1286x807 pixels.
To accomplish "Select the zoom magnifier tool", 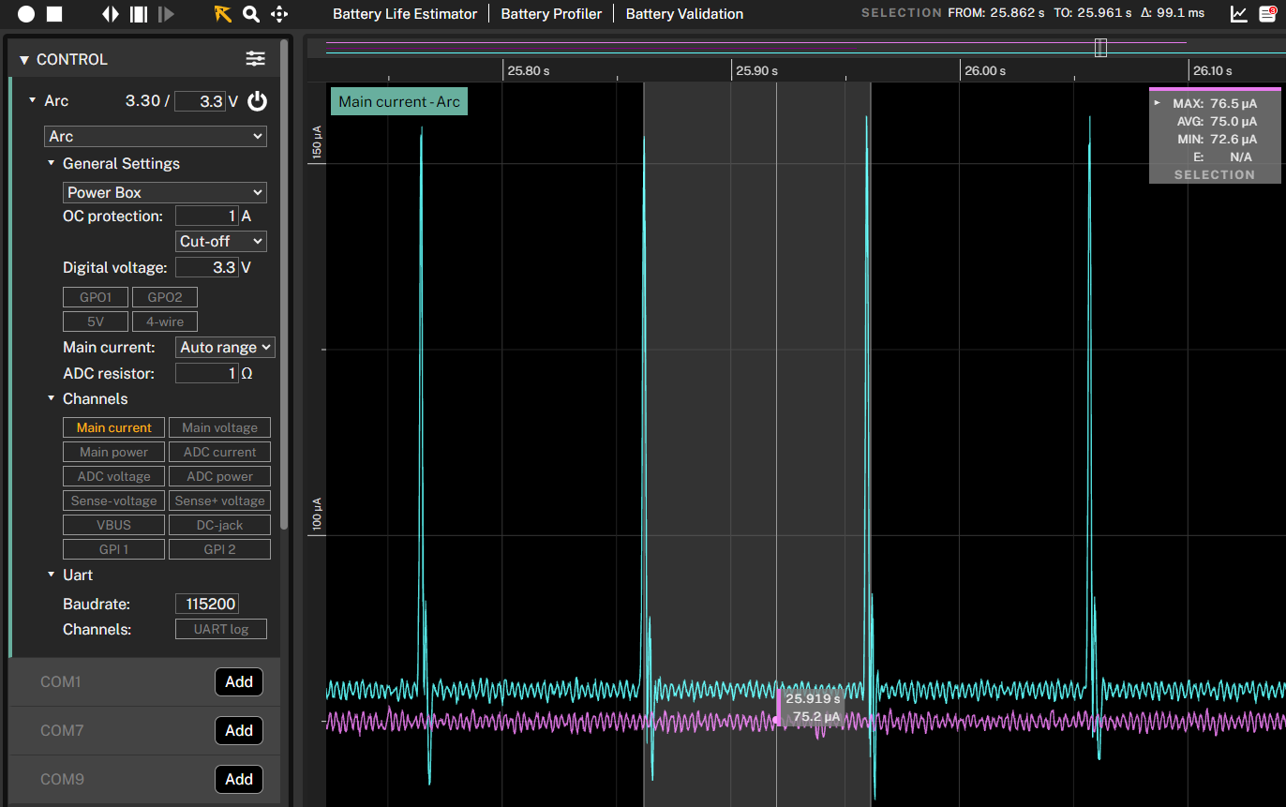I will tap(248, 14).
